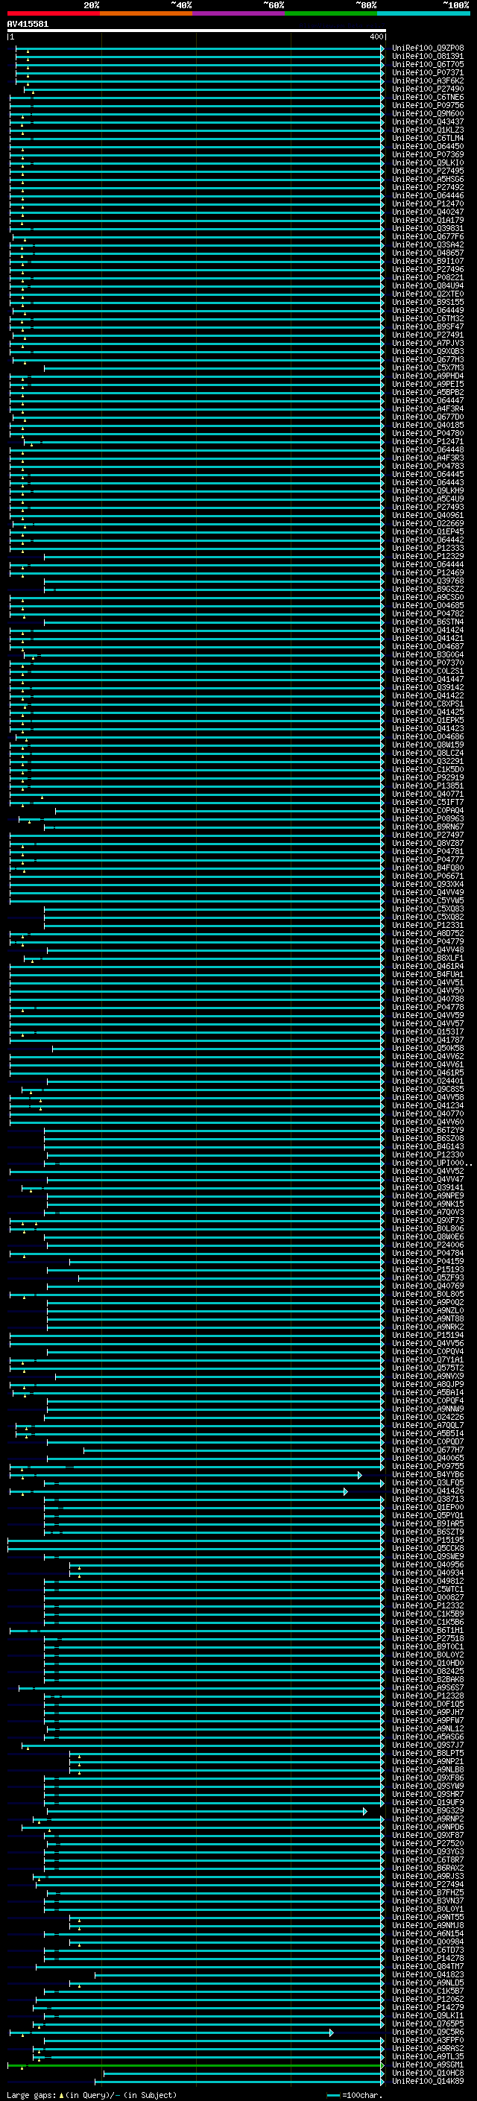Select the UniRef100_A9NPE9 label
Viewport: 477px width, 2101px height.
428,1195
